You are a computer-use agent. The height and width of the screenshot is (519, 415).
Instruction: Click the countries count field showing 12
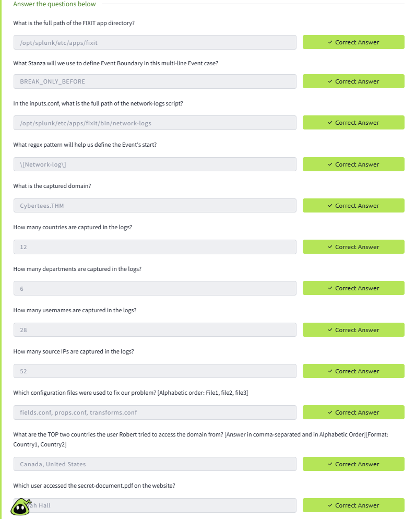click(155, 247)
